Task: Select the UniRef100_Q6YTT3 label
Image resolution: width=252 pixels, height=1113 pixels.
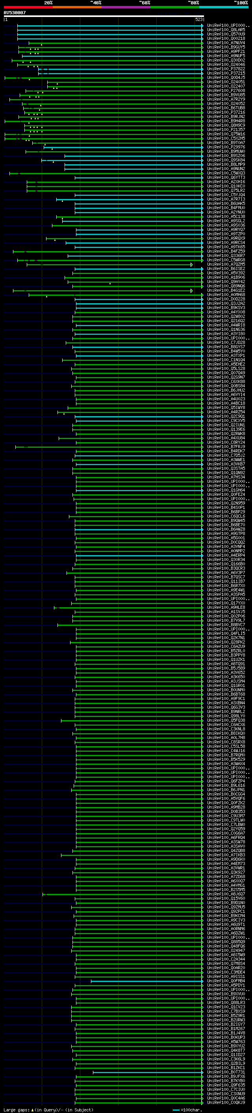Action: (x=226, y=177)
